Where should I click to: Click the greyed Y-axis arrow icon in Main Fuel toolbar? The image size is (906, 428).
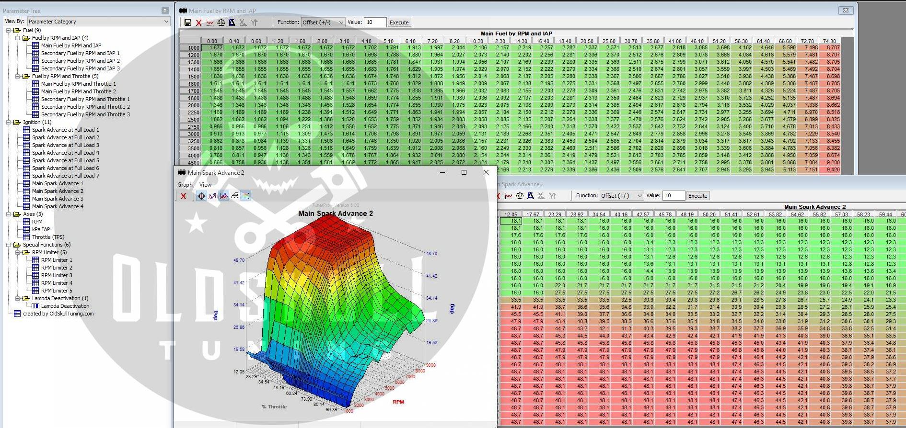[x=254, y=23]
